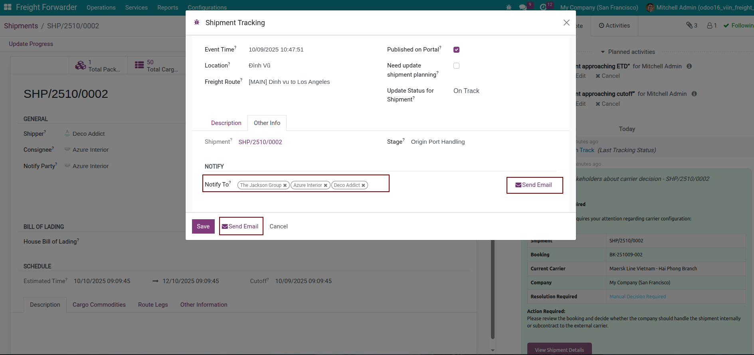Collapse the Planned activities section

click(627, 52)
